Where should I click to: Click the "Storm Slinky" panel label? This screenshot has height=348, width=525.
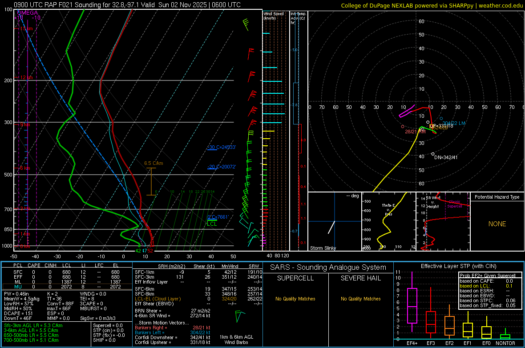coord(323,248)
